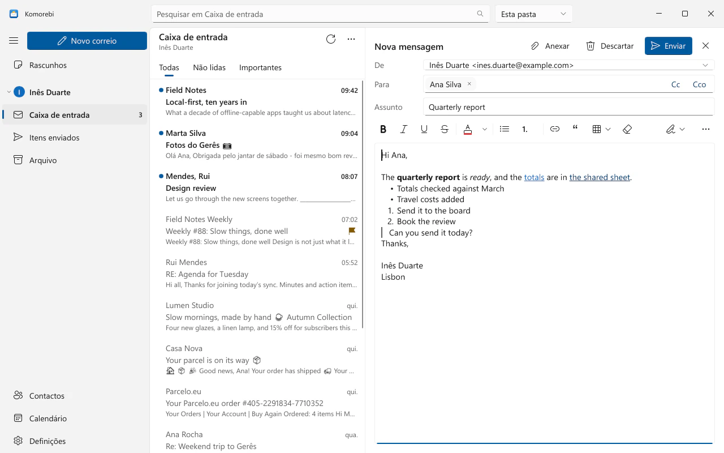The width and height of the screenshot is (724, 453).
Task: Toggle the hamburger navigation menu
Action: pyautogui.click(x=14, y=41)
